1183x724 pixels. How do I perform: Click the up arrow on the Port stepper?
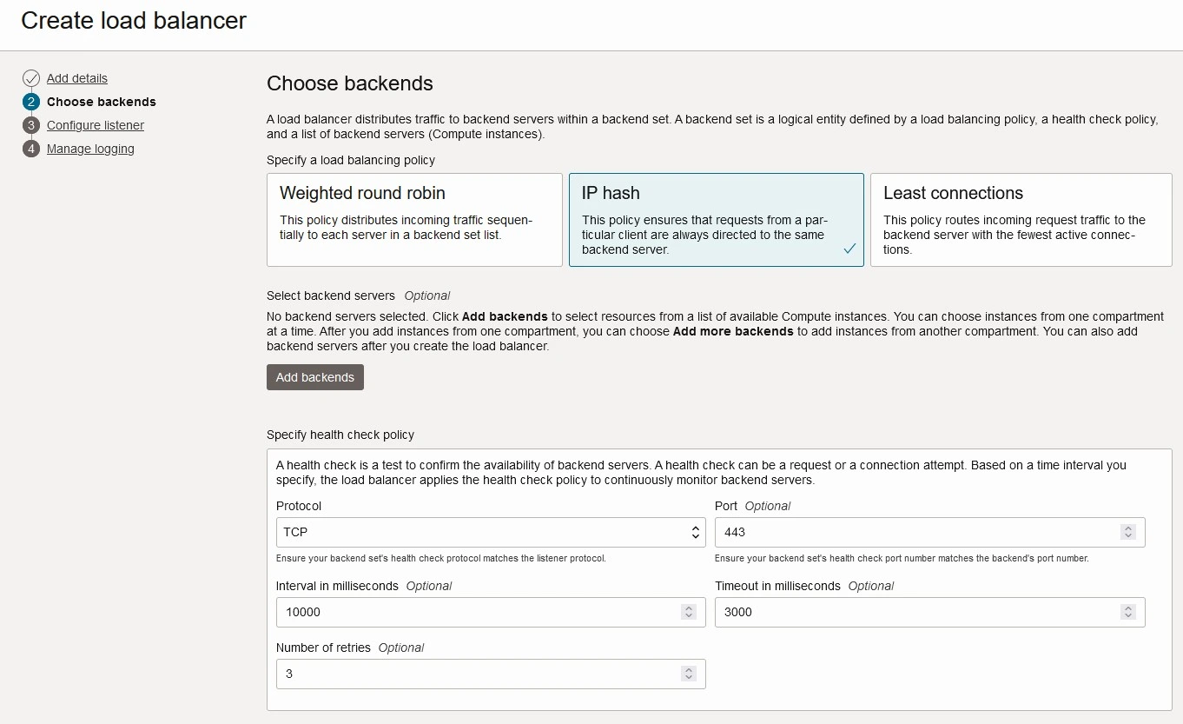(x=1128, y=528)
